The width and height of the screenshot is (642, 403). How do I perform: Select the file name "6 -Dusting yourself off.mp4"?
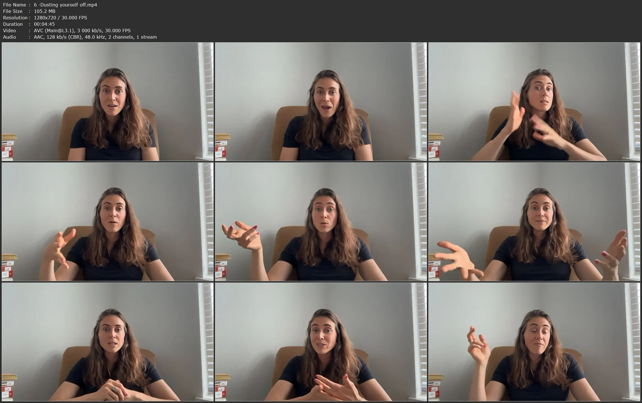point(65,5)
